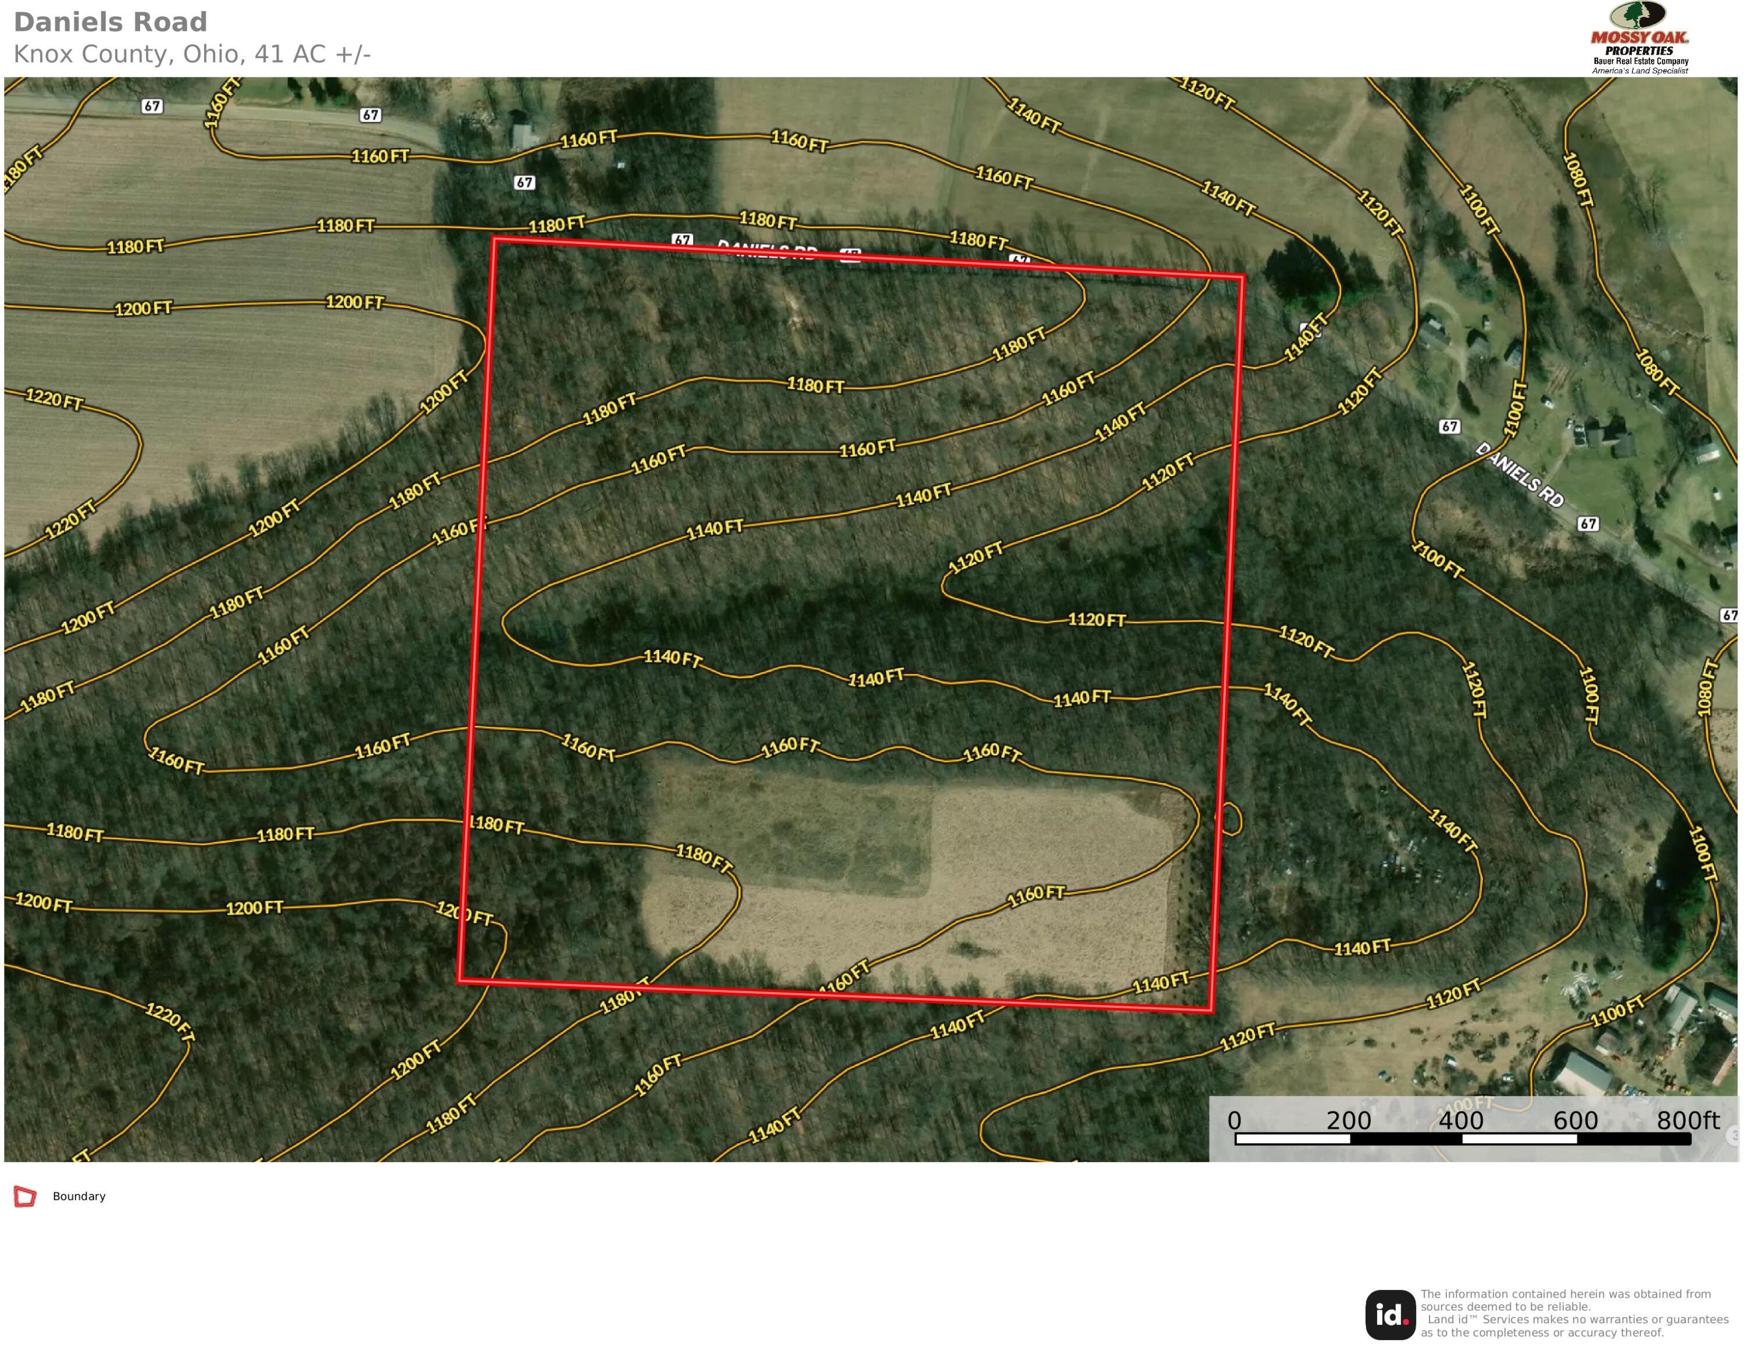Click the Land id logo badge

coord(1390,1314)
